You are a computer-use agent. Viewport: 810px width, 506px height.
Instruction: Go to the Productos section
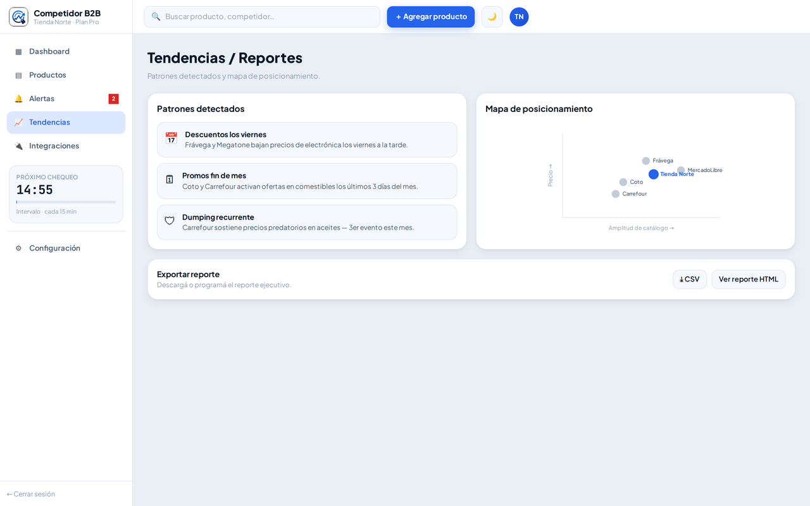(x=66, y=75)
